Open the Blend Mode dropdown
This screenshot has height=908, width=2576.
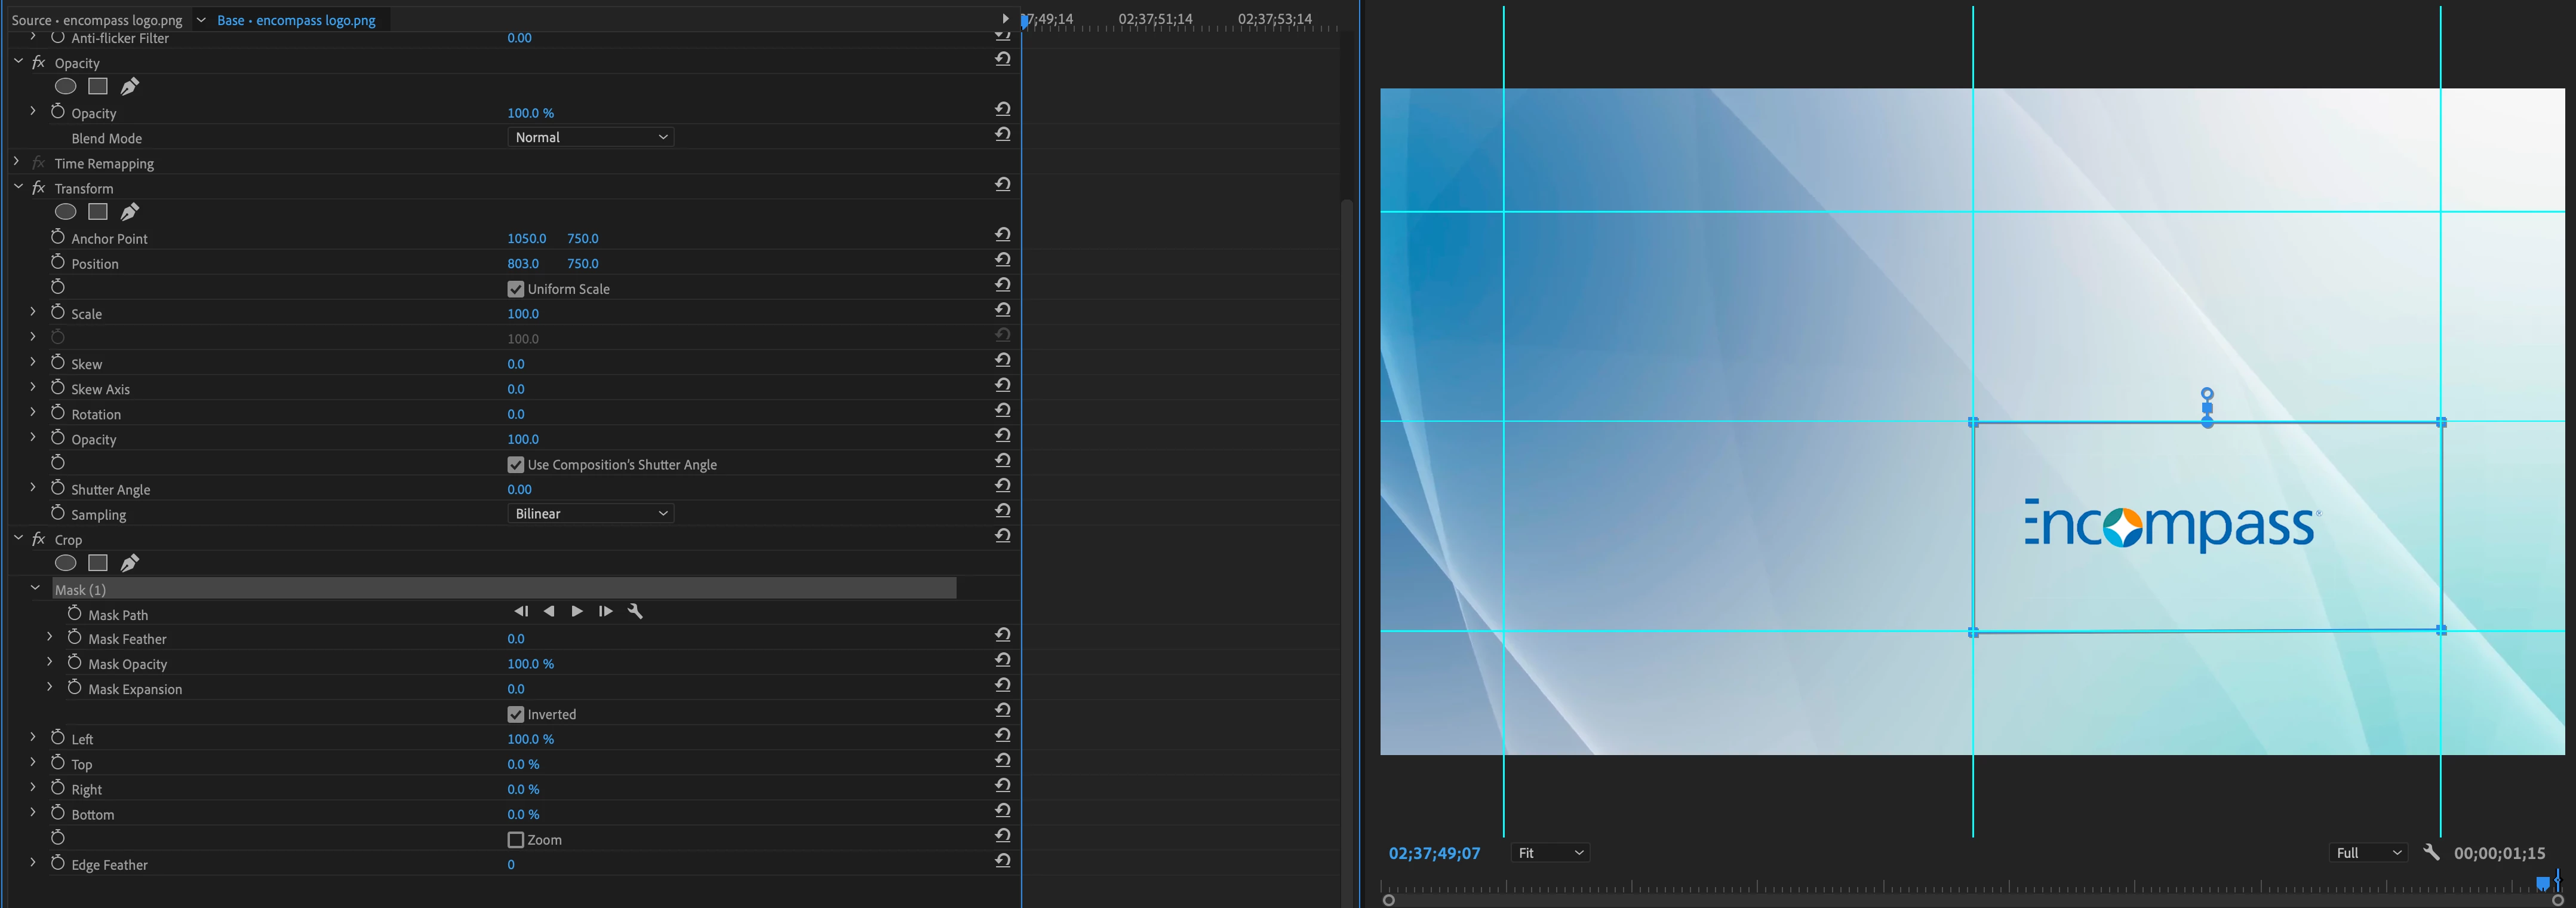[590, 137]
